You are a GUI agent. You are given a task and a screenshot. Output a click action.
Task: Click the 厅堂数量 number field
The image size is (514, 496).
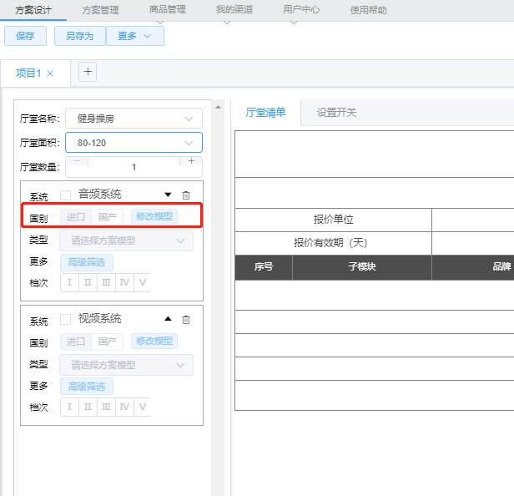point(134,167)
